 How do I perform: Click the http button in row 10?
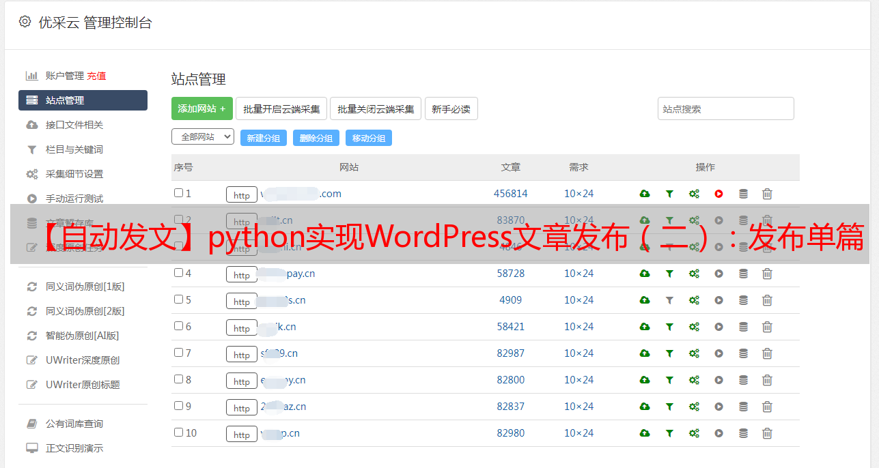242,434
